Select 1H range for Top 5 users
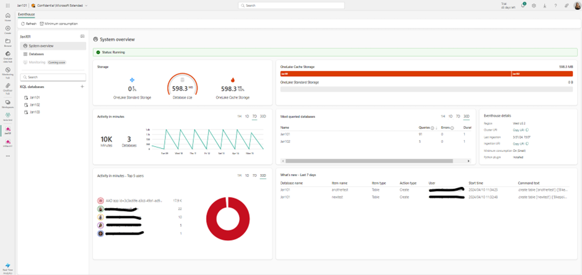Image resolution: width=582 pixels, height=275 pixels. pyautogui.click(x=240, y=175)
